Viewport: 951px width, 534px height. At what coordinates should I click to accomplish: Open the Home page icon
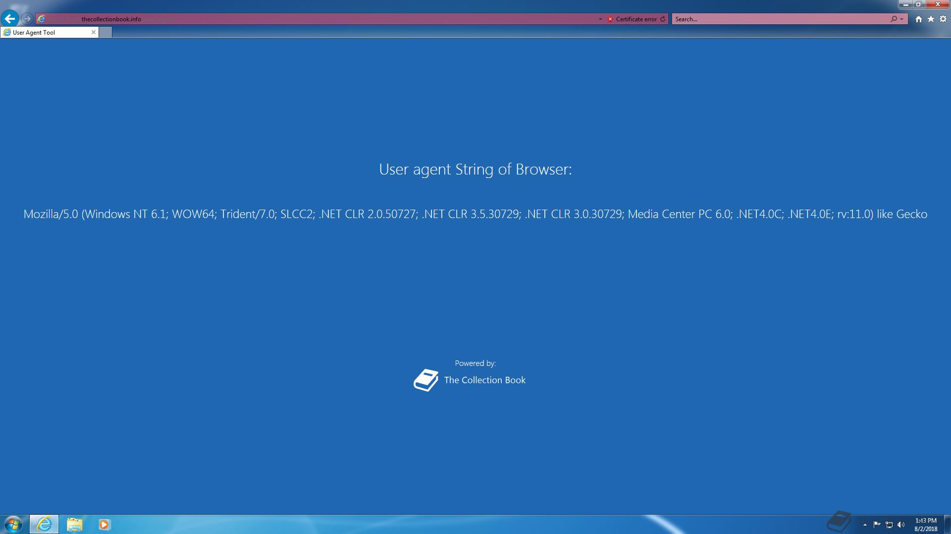(x=919, y=19)
